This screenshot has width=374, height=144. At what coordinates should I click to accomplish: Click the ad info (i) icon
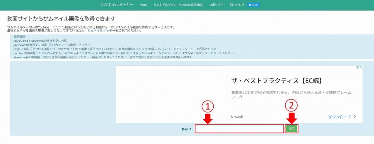tap(358, 68)
